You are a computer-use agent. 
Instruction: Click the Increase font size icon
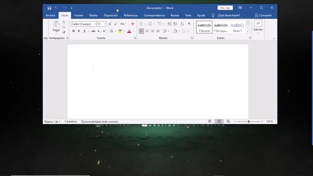click(110, 24)
